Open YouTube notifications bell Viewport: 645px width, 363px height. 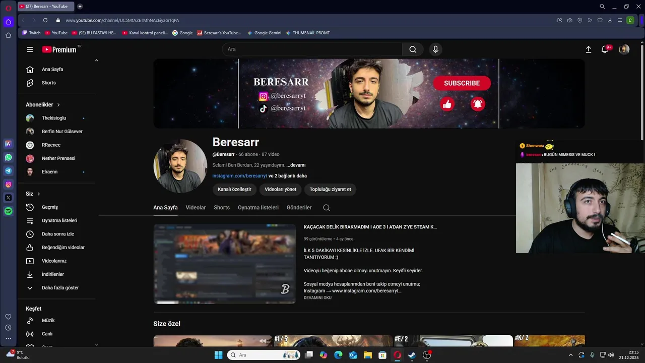tap(605, 49)
